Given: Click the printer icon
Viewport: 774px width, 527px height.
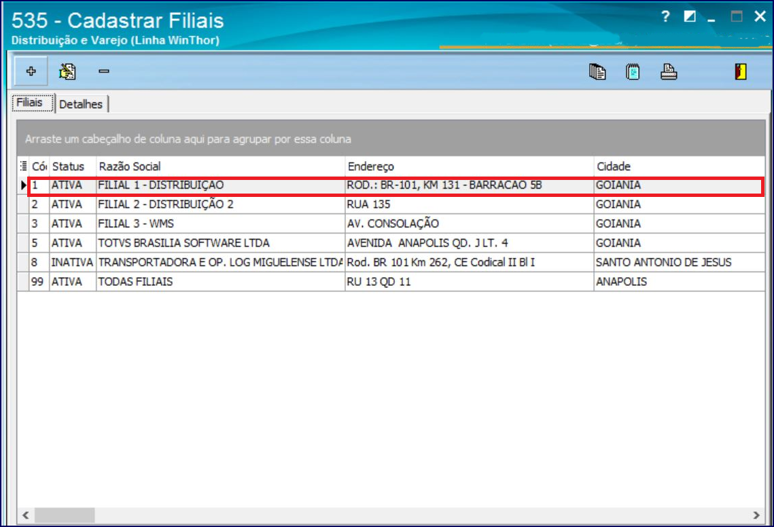Looking at the screenshot, I should tap(669, 72).
